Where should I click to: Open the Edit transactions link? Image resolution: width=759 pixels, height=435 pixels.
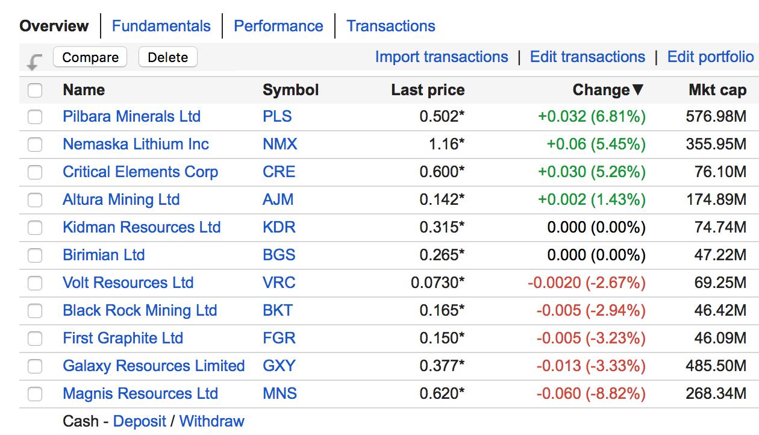587,57
